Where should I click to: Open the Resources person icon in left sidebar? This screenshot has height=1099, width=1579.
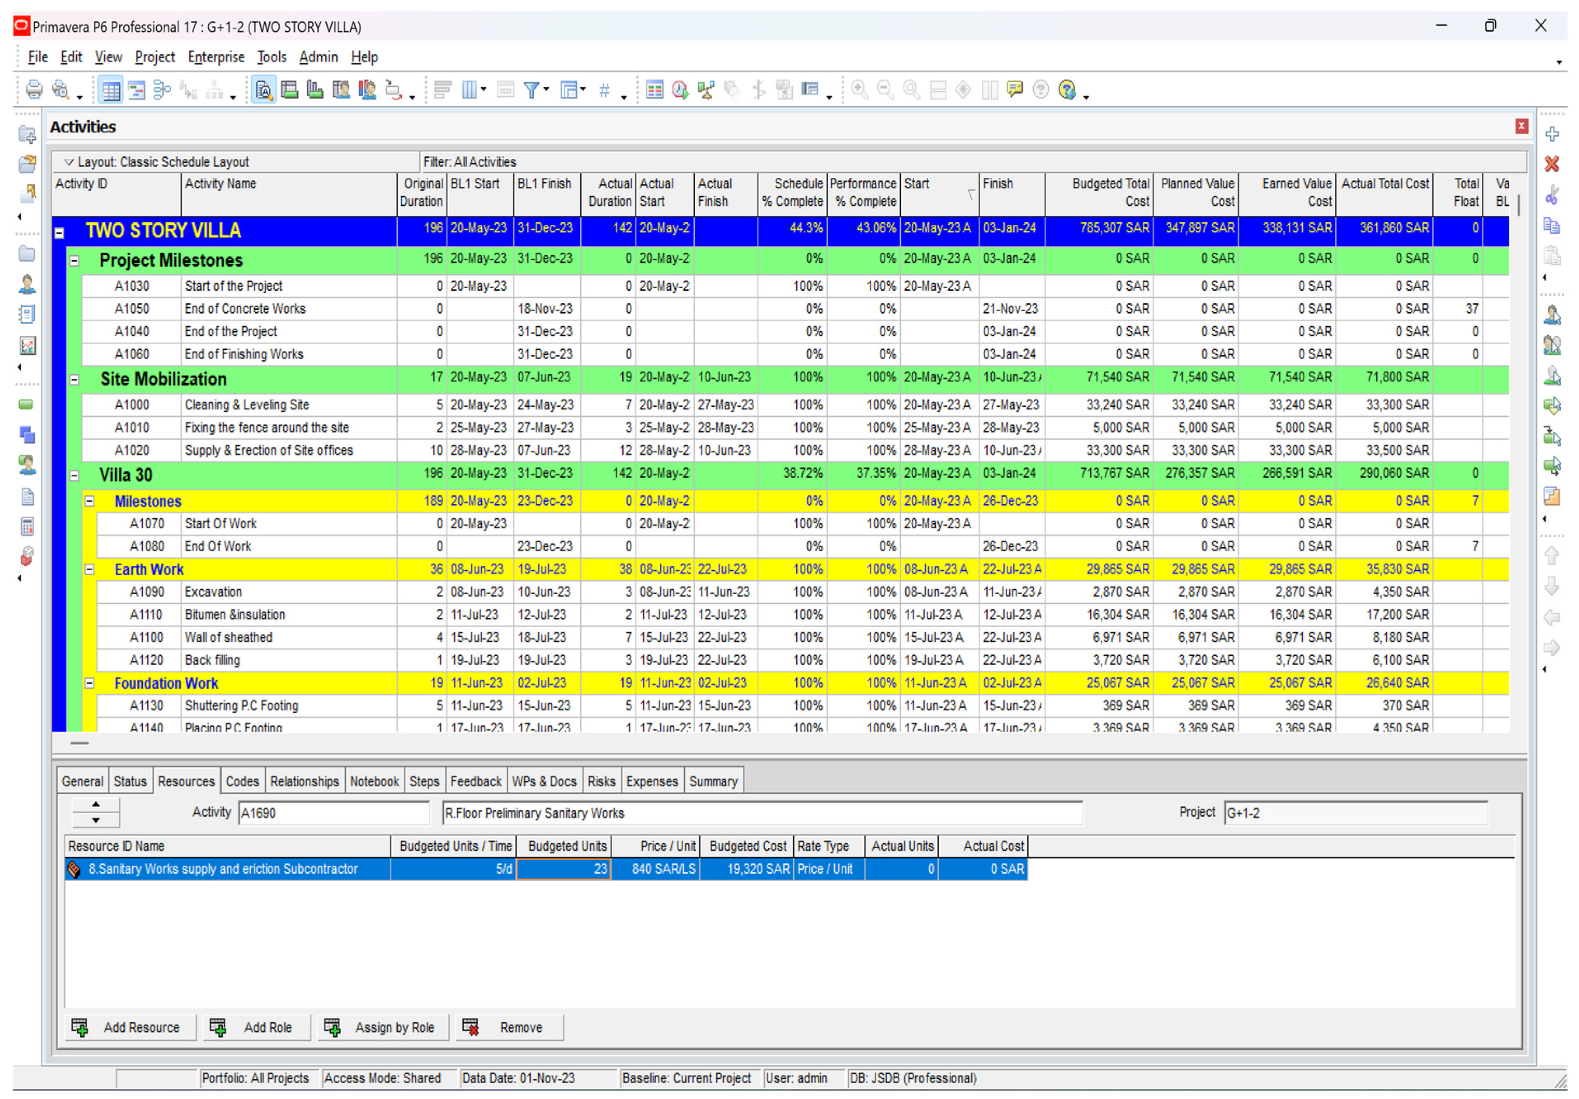27,284
